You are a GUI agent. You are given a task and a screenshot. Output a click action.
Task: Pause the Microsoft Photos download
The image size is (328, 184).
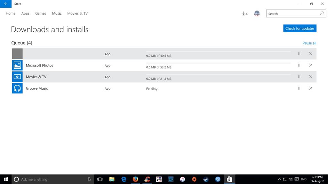(299, 65)
